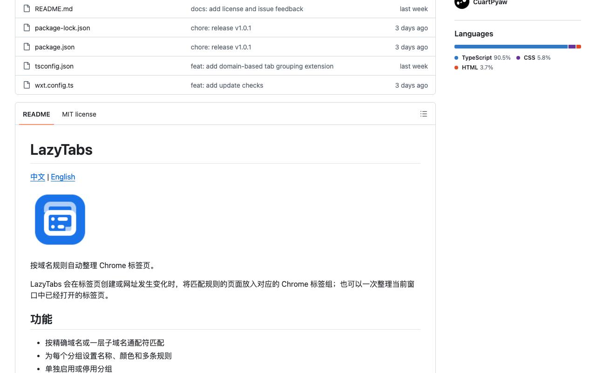Open the README outline list icon

424,114
